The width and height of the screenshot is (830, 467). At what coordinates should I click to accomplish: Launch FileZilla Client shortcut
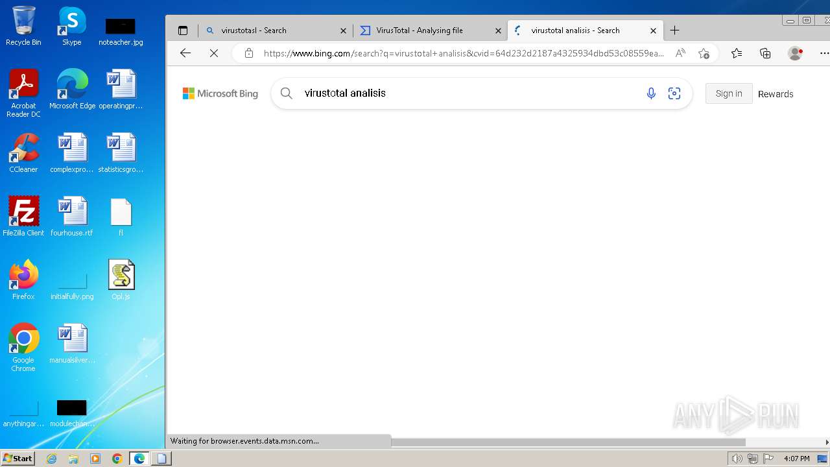23,217
